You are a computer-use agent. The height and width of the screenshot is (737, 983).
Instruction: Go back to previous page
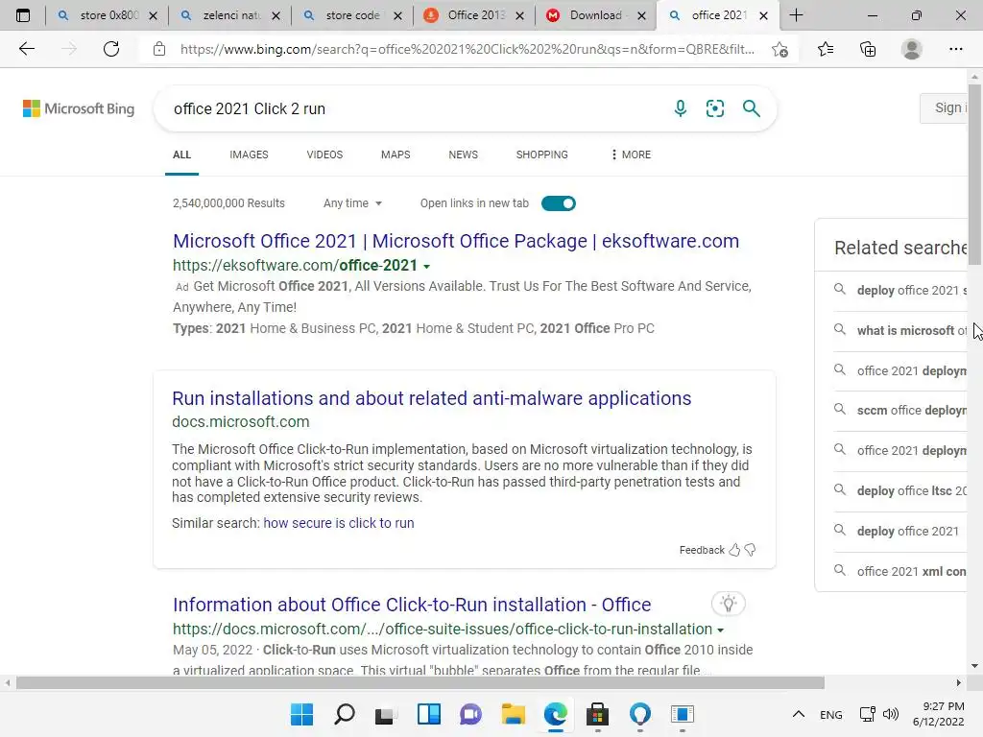tap(26, 49)
